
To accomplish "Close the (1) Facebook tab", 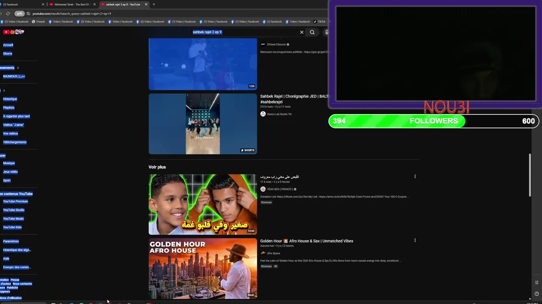I will pos(43,4).
